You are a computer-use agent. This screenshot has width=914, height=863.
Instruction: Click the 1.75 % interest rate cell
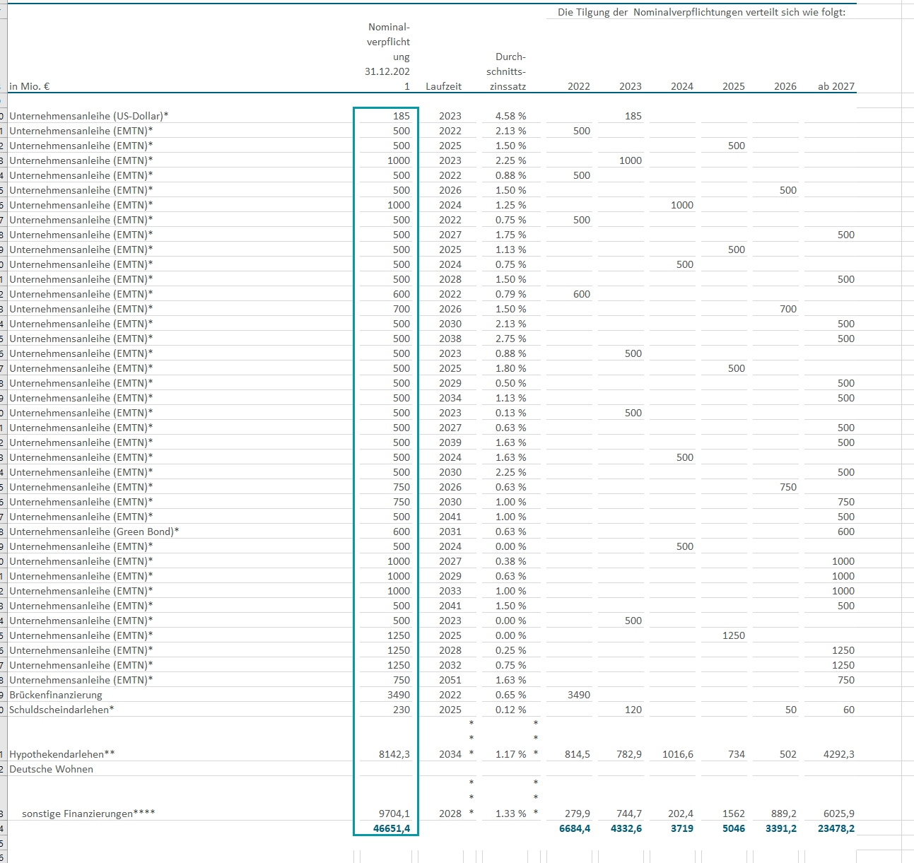tap(510, 235)
